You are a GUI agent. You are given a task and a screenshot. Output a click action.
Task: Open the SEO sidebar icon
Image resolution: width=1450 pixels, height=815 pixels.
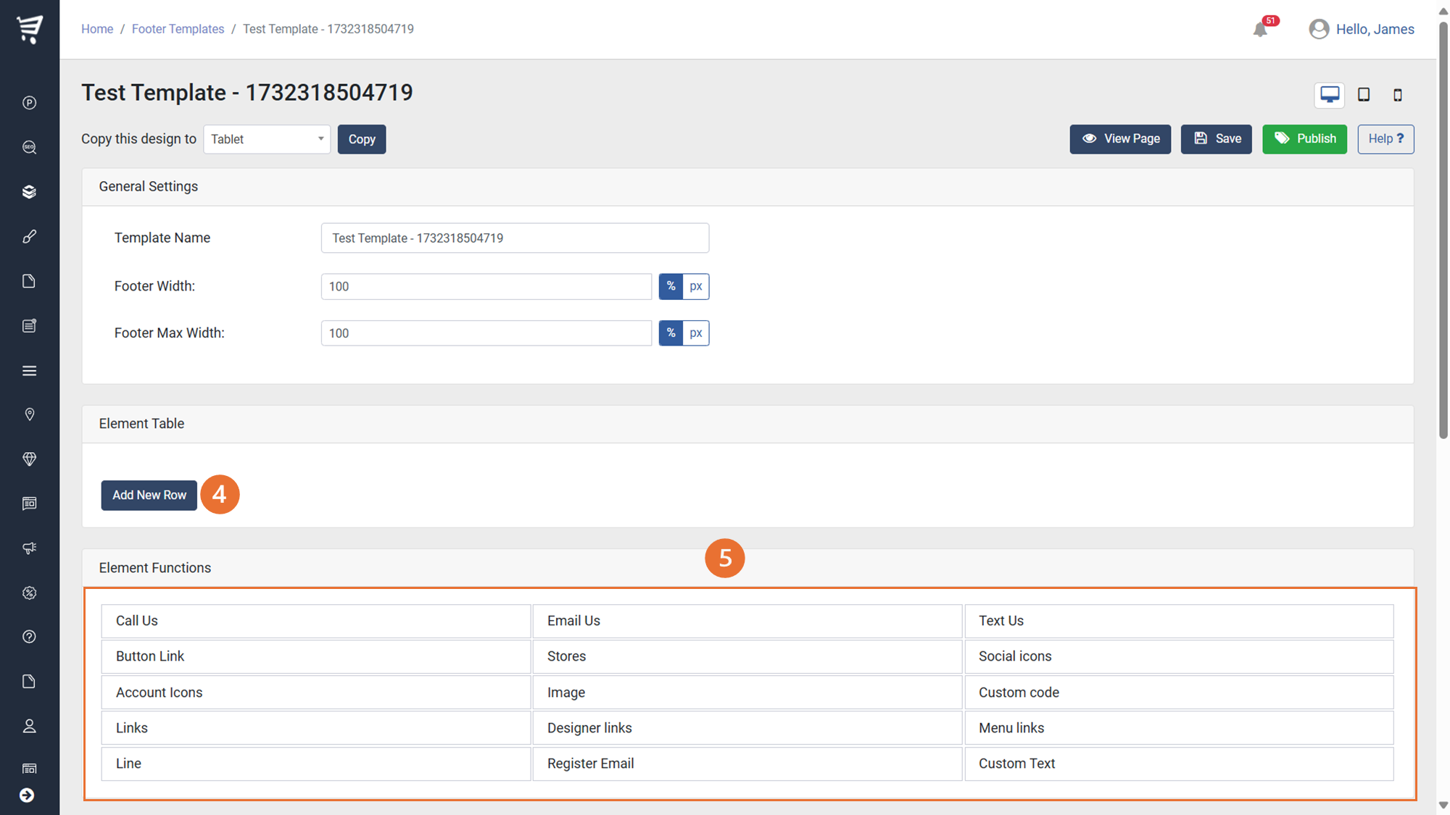pyautogui.click(x=30, y=147)
